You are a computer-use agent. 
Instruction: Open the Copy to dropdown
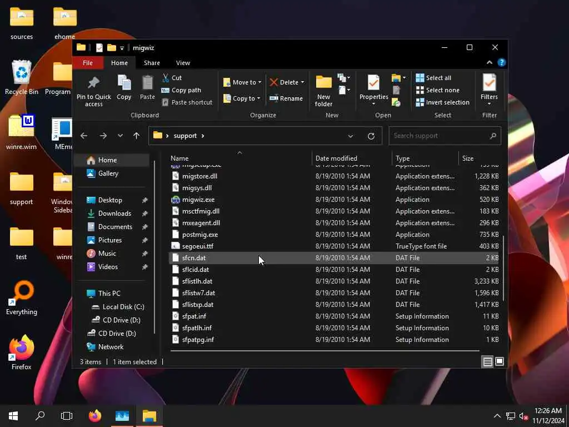click(x=242, y=98)
